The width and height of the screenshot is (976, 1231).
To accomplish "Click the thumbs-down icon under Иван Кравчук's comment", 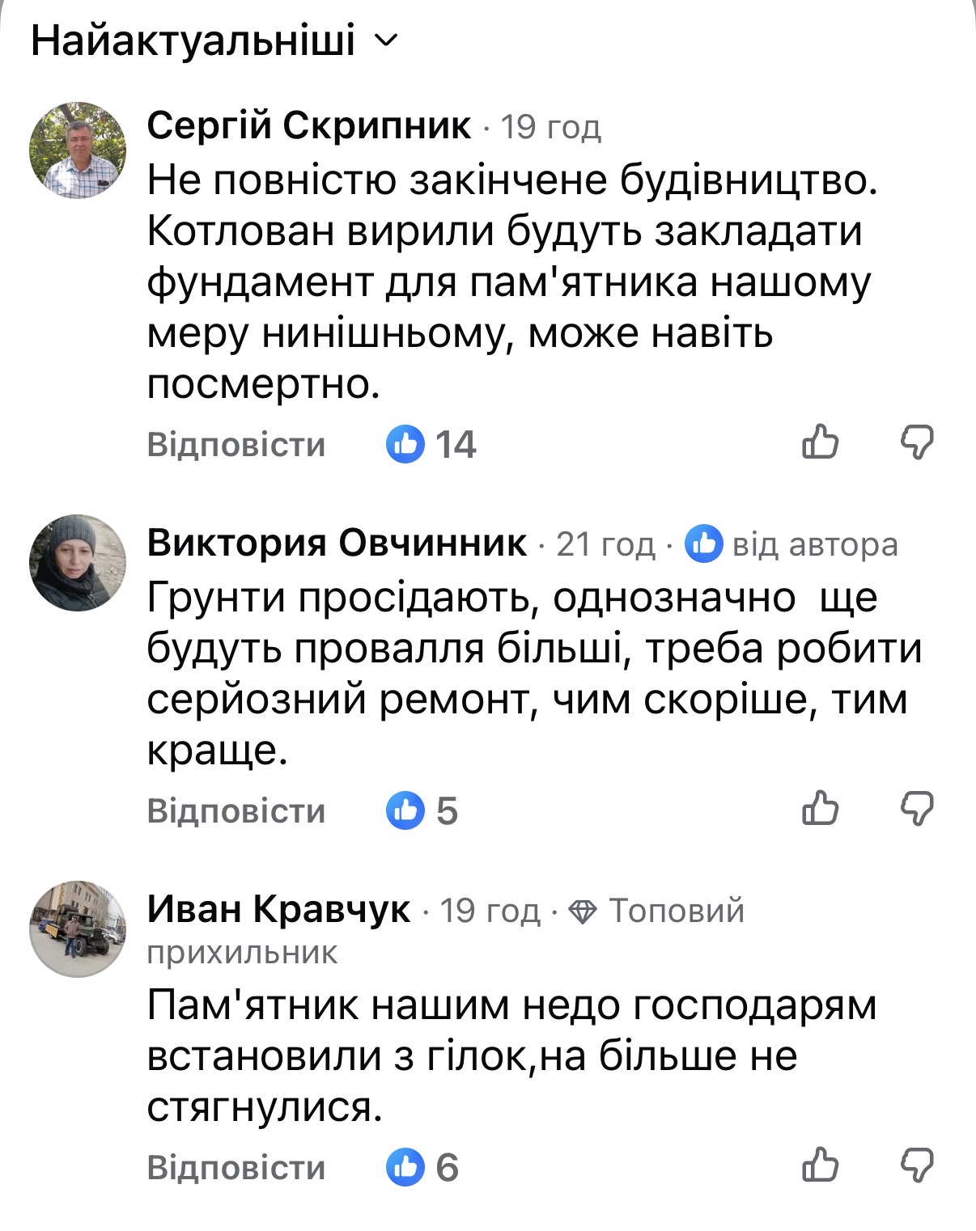I will [x=921, y=1167].
